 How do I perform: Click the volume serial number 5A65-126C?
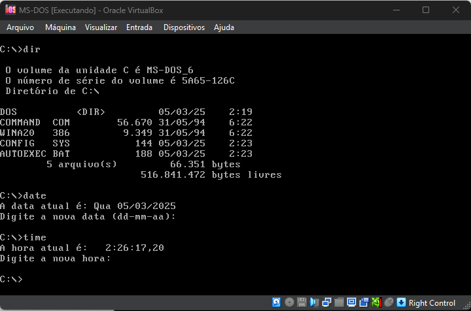pos(208,80)
